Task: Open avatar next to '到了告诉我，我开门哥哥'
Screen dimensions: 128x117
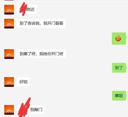Action: (9, 24)
